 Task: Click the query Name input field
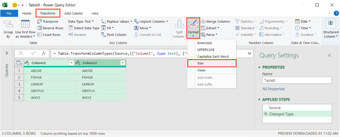tap(297, 80)
